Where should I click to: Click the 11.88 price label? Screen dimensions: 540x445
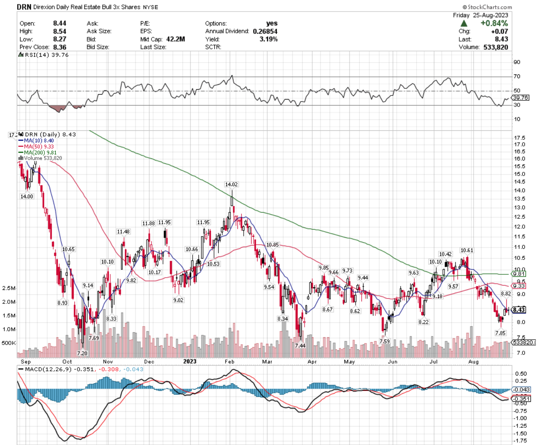point(148,223)
